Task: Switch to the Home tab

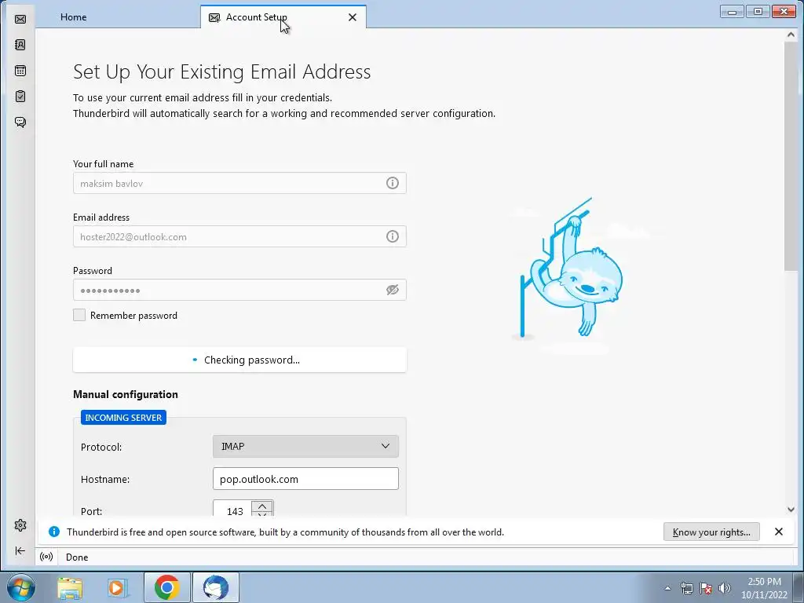Action: tap(73, 17)
